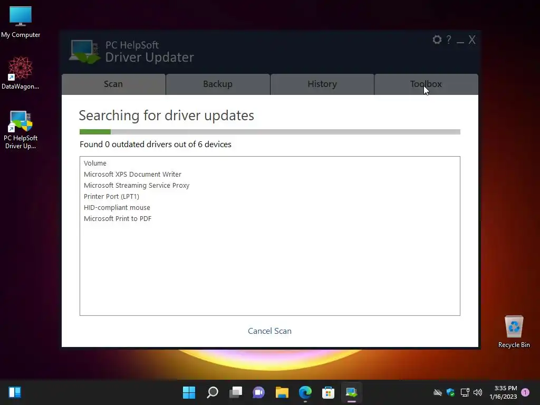Close the Driver Updater window
This screenshot has width=540, height=405.
472,40
